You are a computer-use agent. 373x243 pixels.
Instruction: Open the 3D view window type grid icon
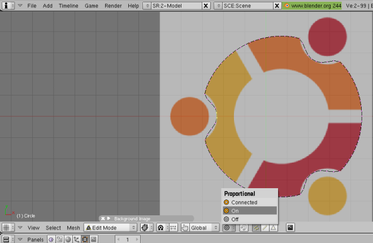8,228
